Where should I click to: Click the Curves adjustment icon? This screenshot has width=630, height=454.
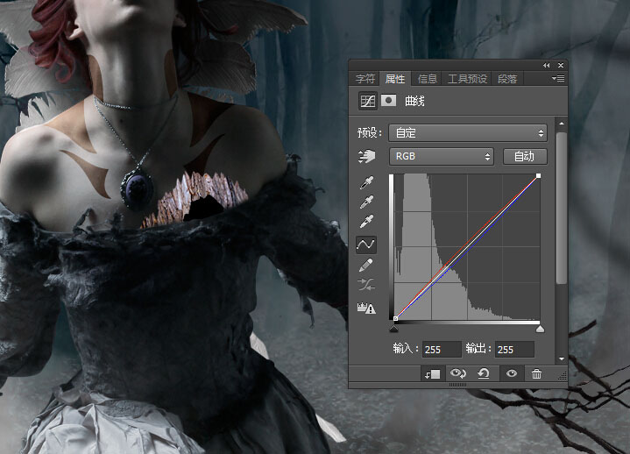(368, 101)
